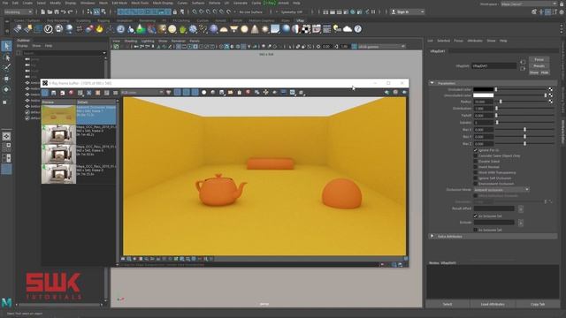Viewport: 566px width, 318px height.
Task: Open the V-Ray menu in the menu bar
Action: point(269,3)
